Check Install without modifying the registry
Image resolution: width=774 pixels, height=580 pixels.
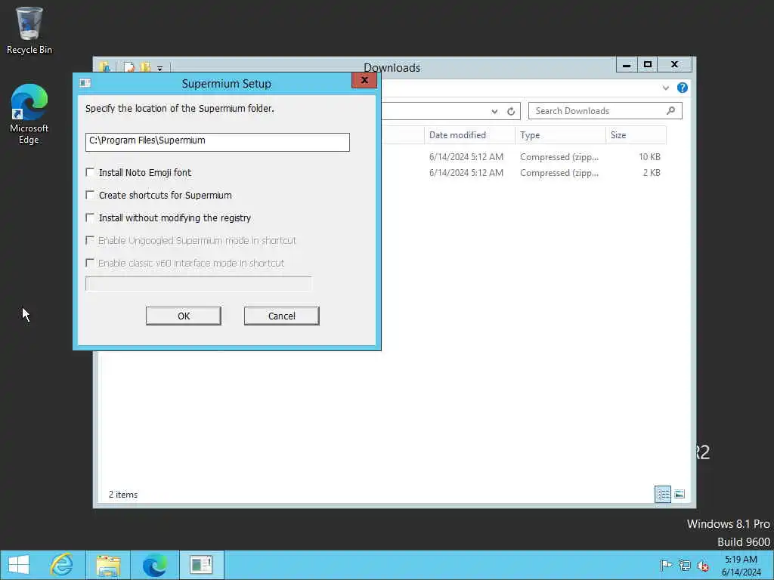[x=90, y=217]
